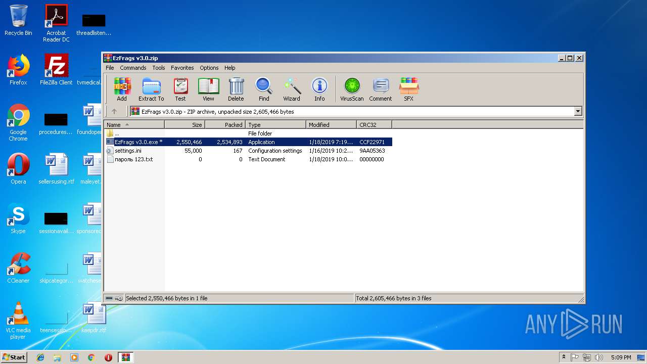Open the Chrome icon on the taskbar
647x364 pixels.
[x=91, y=357]
